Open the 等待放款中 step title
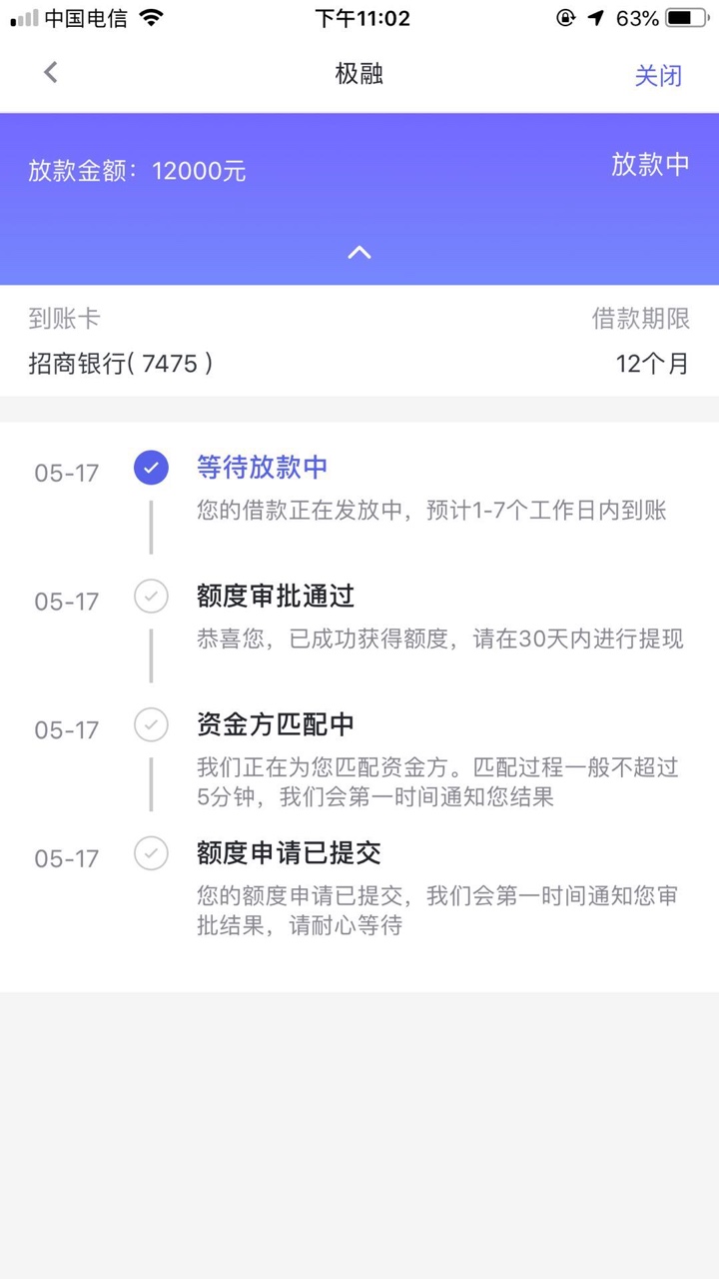719x1279 pixels. [263, 467]
